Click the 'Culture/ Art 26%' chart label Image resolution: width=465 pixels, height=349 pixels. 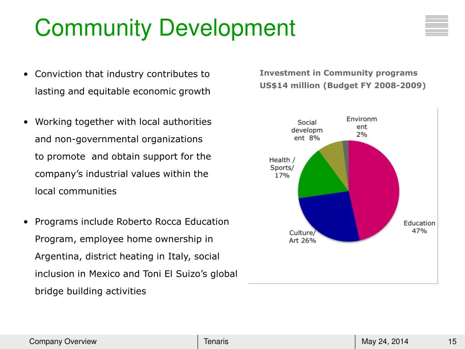coord(302,236)
